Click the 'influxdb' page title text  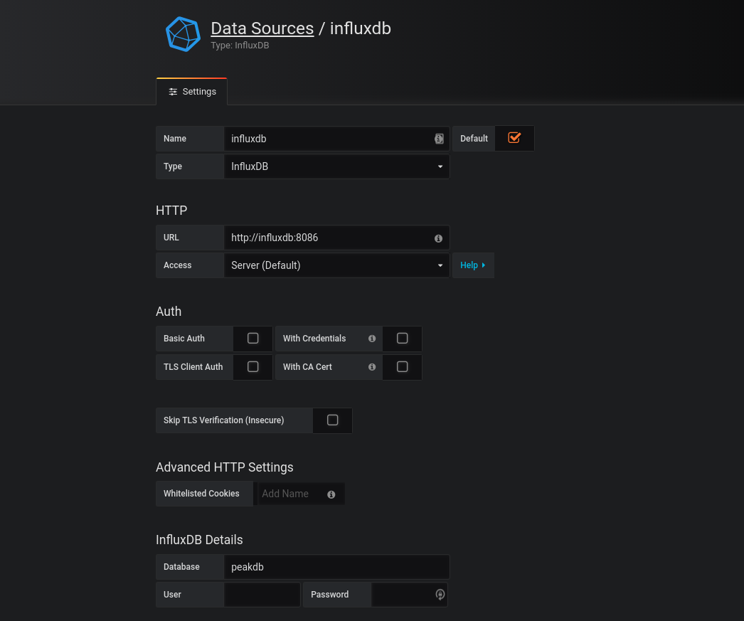point(360,28)
